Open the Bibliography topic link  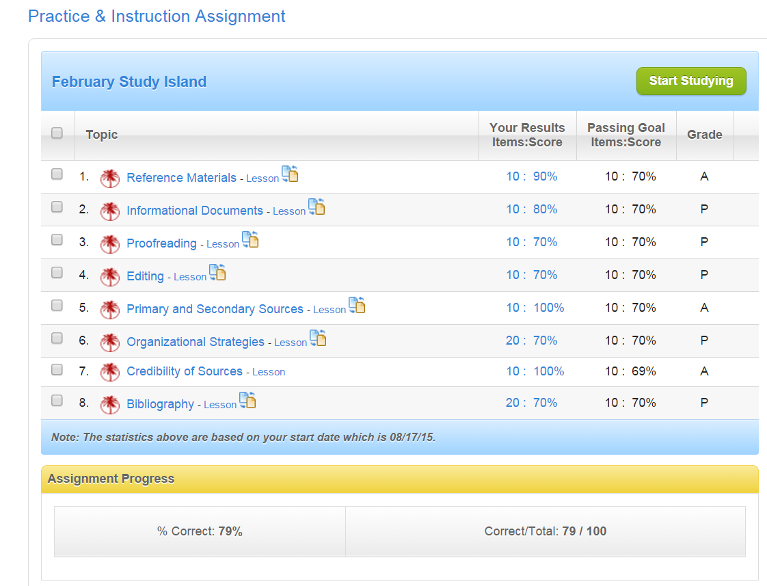(x=161, y=404)
